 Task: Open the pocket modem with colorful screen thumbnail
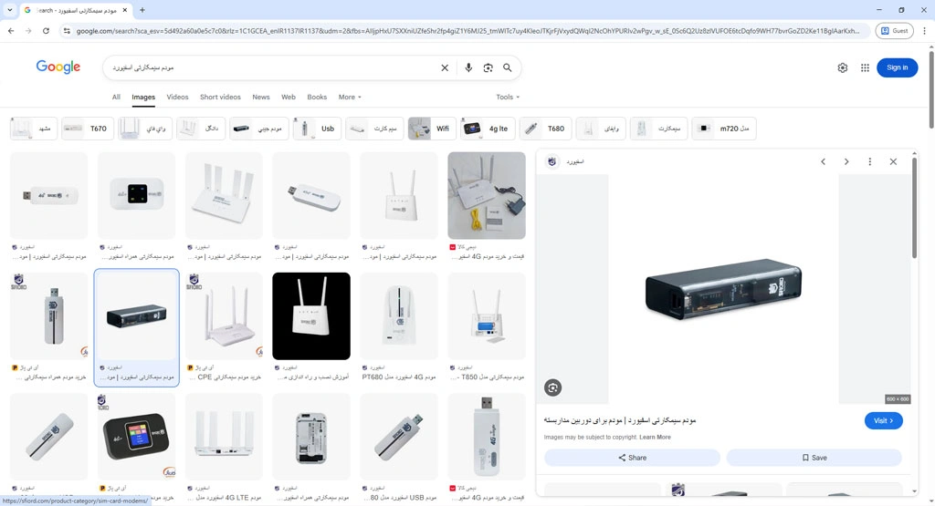[x=137, y=437]
